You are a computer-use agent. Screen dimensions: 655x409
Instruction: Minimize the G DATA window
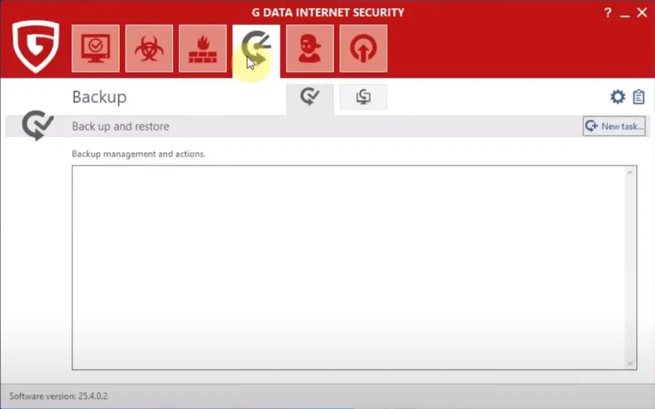click(625, 13)
